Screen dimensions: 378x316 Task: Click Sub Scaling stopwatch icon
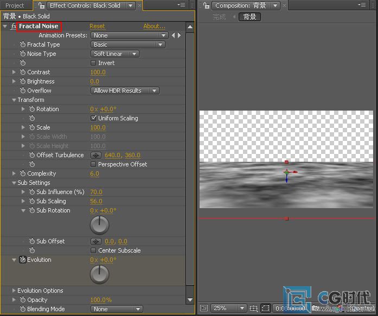[x=32, y=201]
